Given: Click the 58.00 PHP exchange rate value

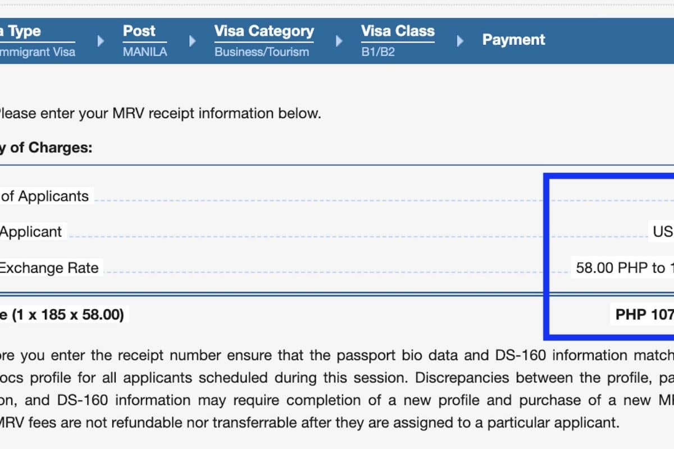Looking at the screenshot, I should tap(621, 268).
